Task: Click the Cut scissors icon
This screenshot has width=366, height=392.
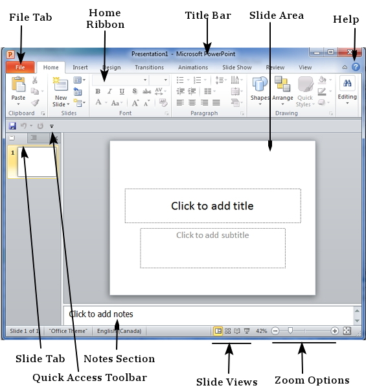Action: (x=35, y=80)
